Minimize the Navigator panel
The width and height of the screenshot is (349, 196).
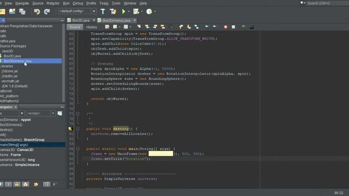[62, 107]
